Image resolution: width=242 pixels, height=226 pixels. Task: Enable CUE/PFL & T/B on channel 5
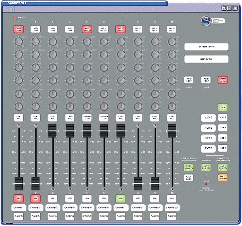click(87, 118)
